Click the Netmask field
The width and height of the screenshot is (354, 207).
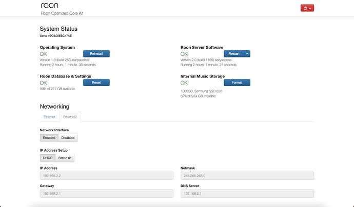coord(247,176)
